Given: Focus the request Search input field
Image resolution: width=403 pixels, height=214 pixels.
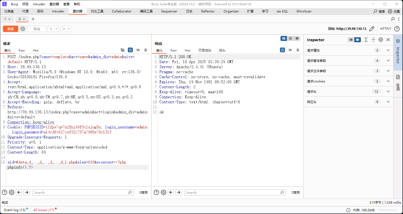Looking at the screenshot, I should coord(83,192).
